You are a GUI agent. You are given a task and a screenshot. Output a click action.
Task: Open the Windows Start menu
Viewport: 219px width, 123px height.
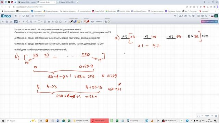pos(2,121)
